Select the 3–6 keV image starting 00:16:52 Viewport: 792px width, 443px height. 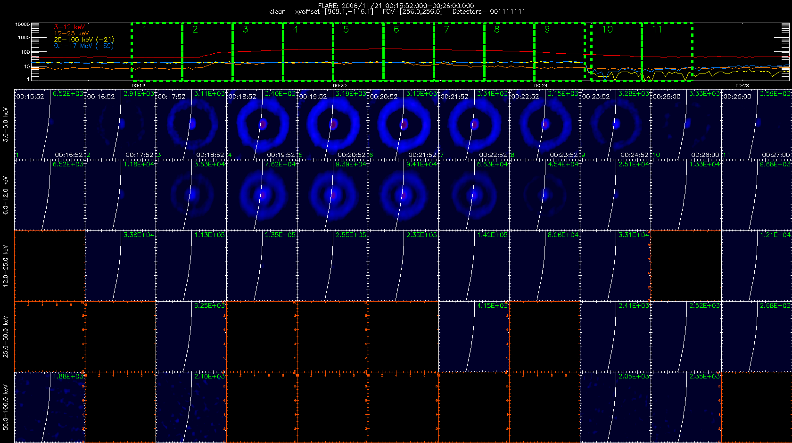[x=120, y=124]
